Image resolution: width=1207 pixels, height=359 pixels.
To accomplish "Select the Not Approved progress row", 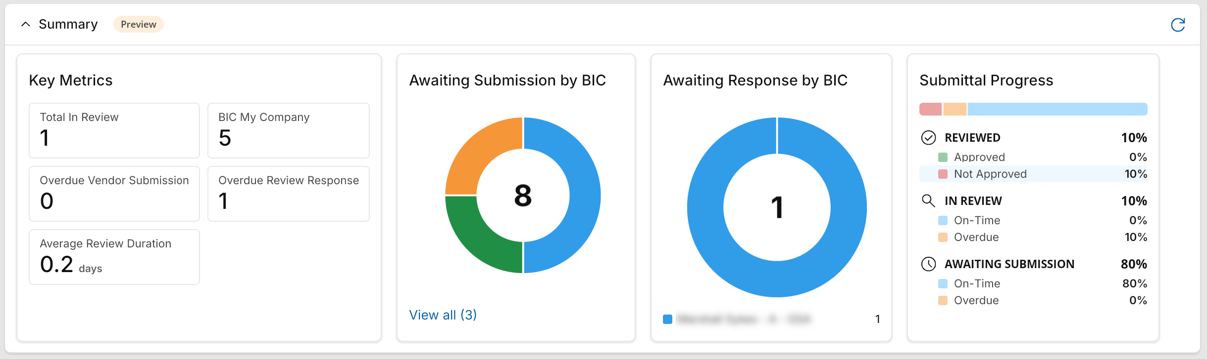I will [x=1033, y=174].
